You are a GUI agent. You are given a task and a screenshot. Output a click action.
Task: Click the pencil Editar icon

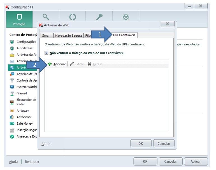pos(72,64)
